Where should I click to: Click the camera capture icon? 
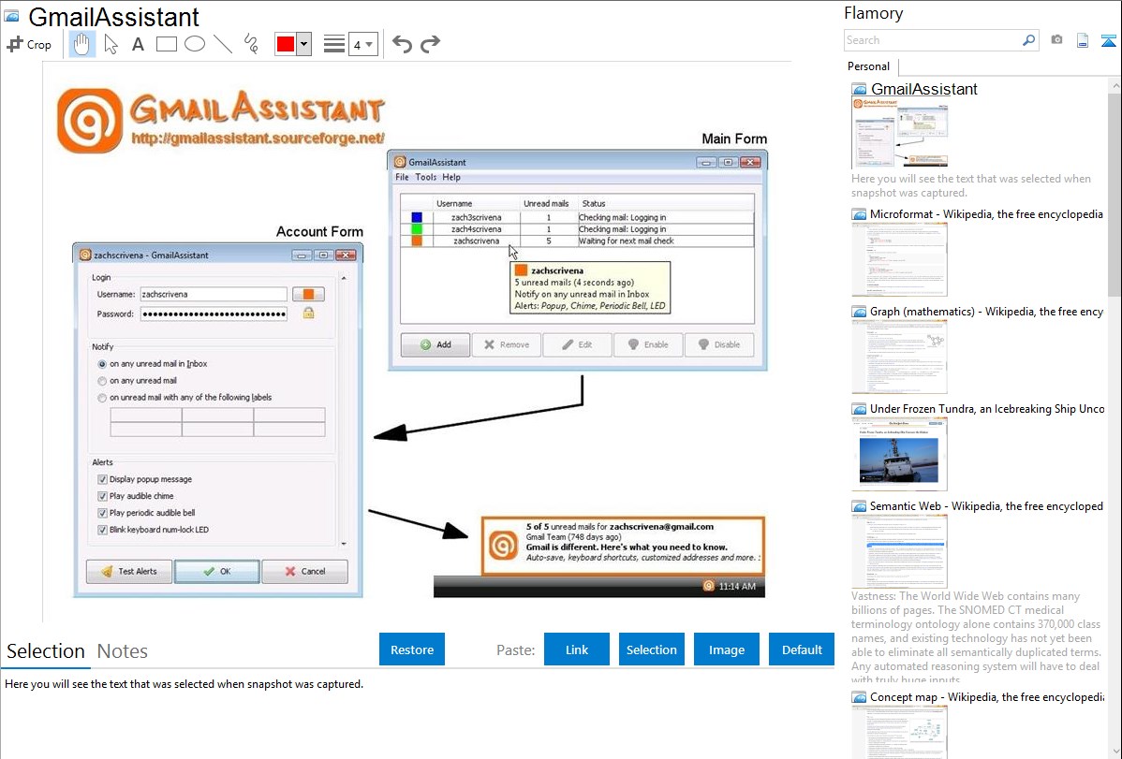tap(1056, 40)
